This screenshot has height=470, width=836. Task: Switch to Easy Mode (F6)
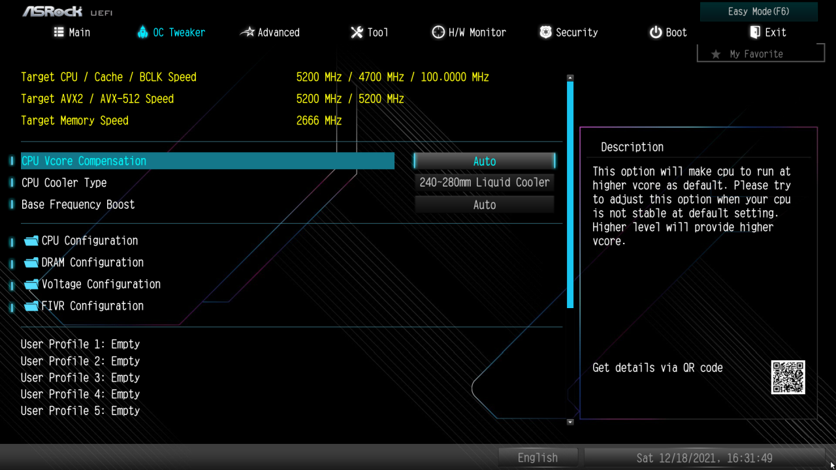[759, 12]
